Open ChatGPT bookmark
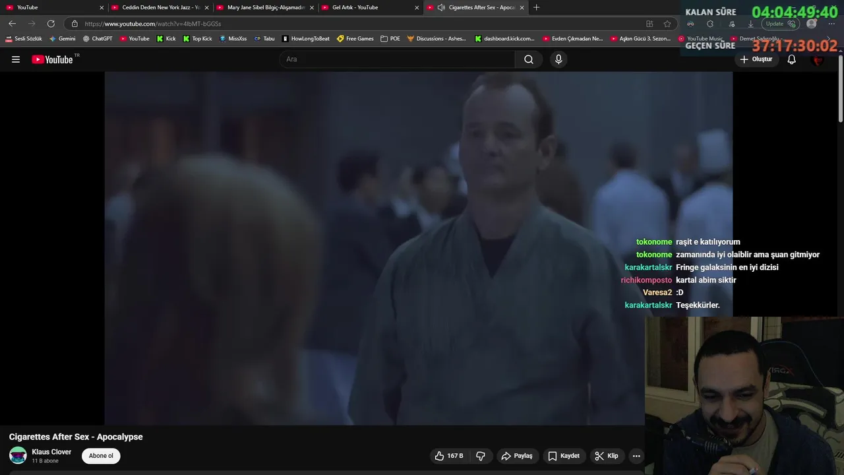The image size is (844, 475). (x=98, y=39)
